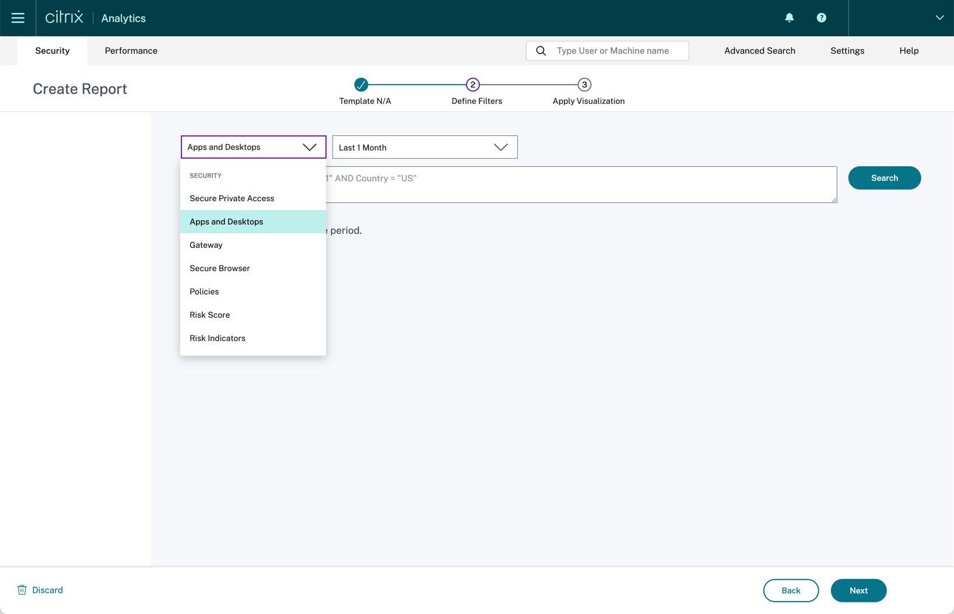Click the step 2 Define Filters circle
The image size is (954, 614).
tap(472, 85)
